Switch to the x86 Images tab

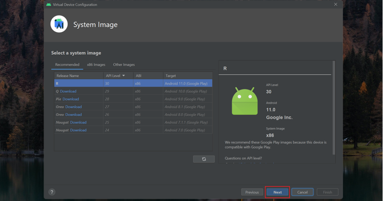coord(96,64)
